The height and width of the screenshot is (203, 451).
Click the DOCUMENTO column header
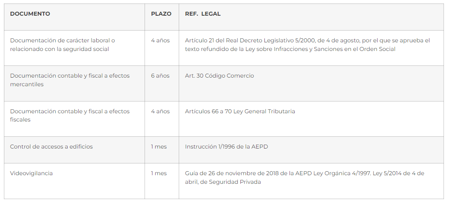30,14
